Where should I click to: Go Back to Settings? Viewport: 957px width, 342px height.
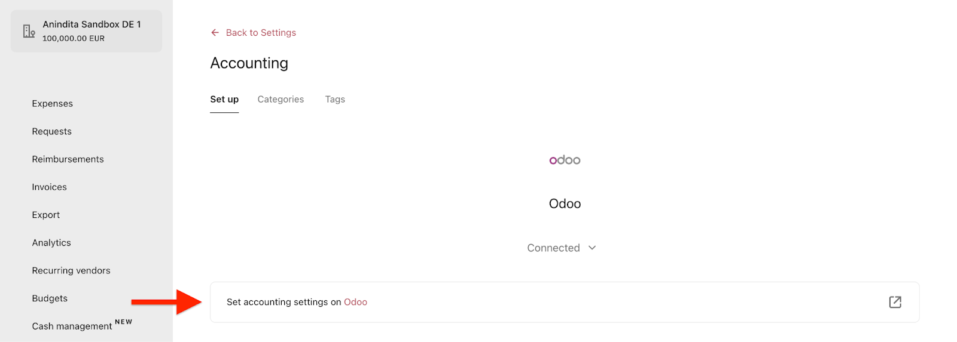261,33
